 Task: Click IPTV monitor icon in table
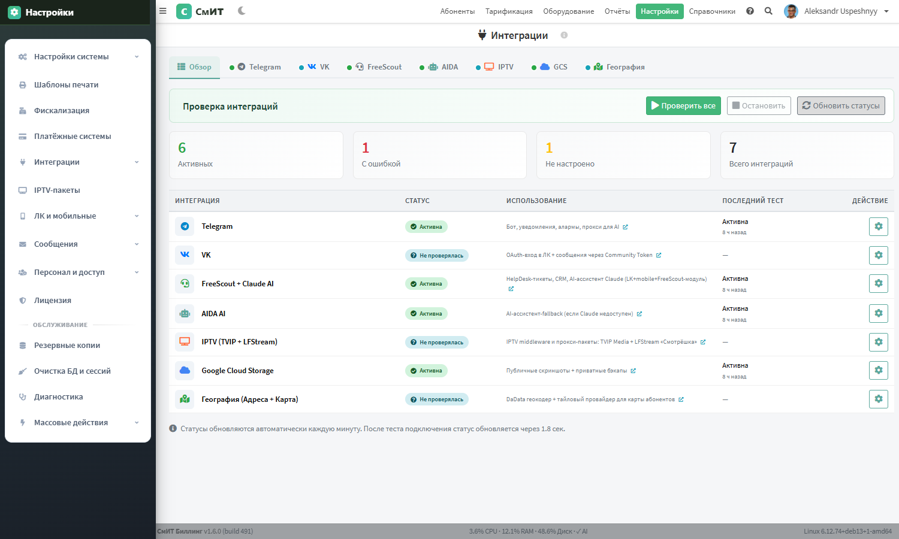[185, 342]
